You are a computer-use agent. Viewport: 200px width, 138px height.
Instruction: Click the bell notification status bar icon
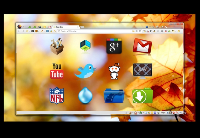click(158, 113)
